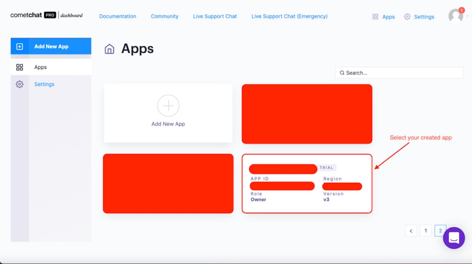This screenshot has width=472, height=264.
Task: Select the highlighted TRIAL app card
Action: click(x=307, y=183)
